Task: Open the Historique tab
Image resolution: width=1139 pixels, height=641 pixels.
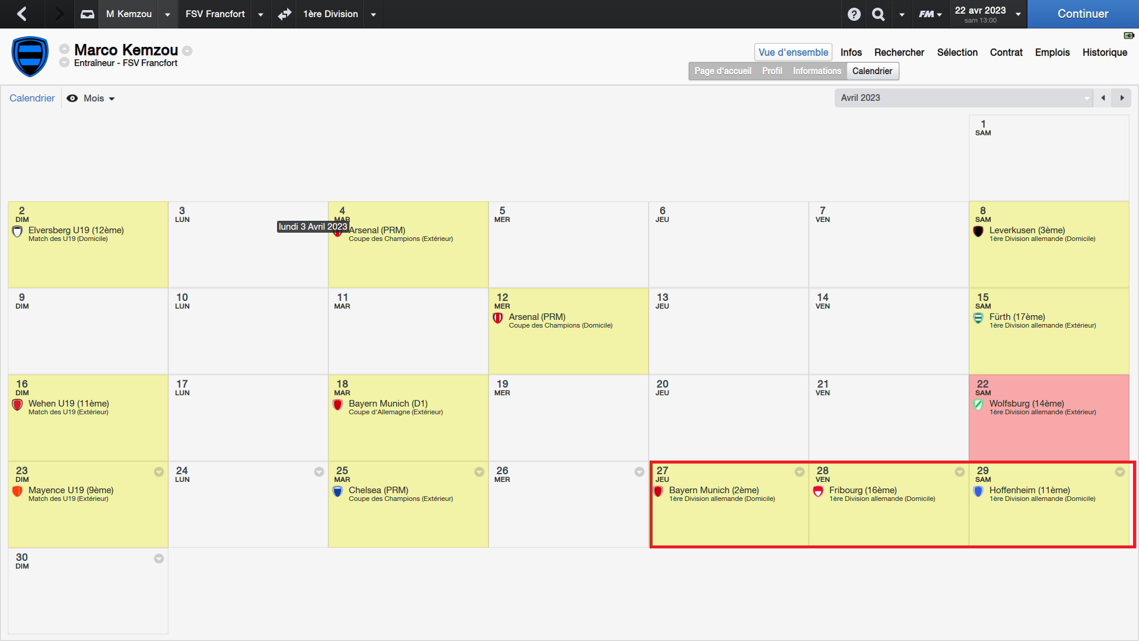Action: pyautogui.click(x=1105, y=52)
